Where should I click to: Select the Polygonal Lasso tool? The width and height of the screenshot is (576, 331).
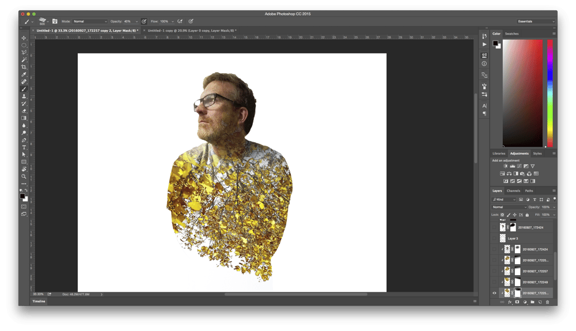24,52
